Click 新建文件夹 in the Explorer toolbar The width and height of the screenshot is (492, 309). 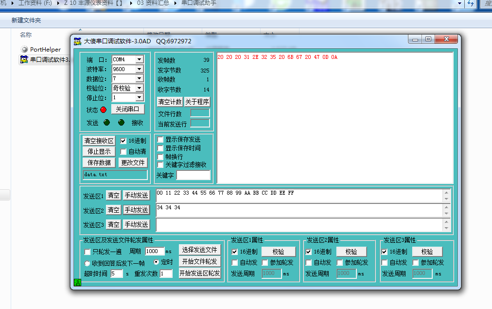point(26,20)
